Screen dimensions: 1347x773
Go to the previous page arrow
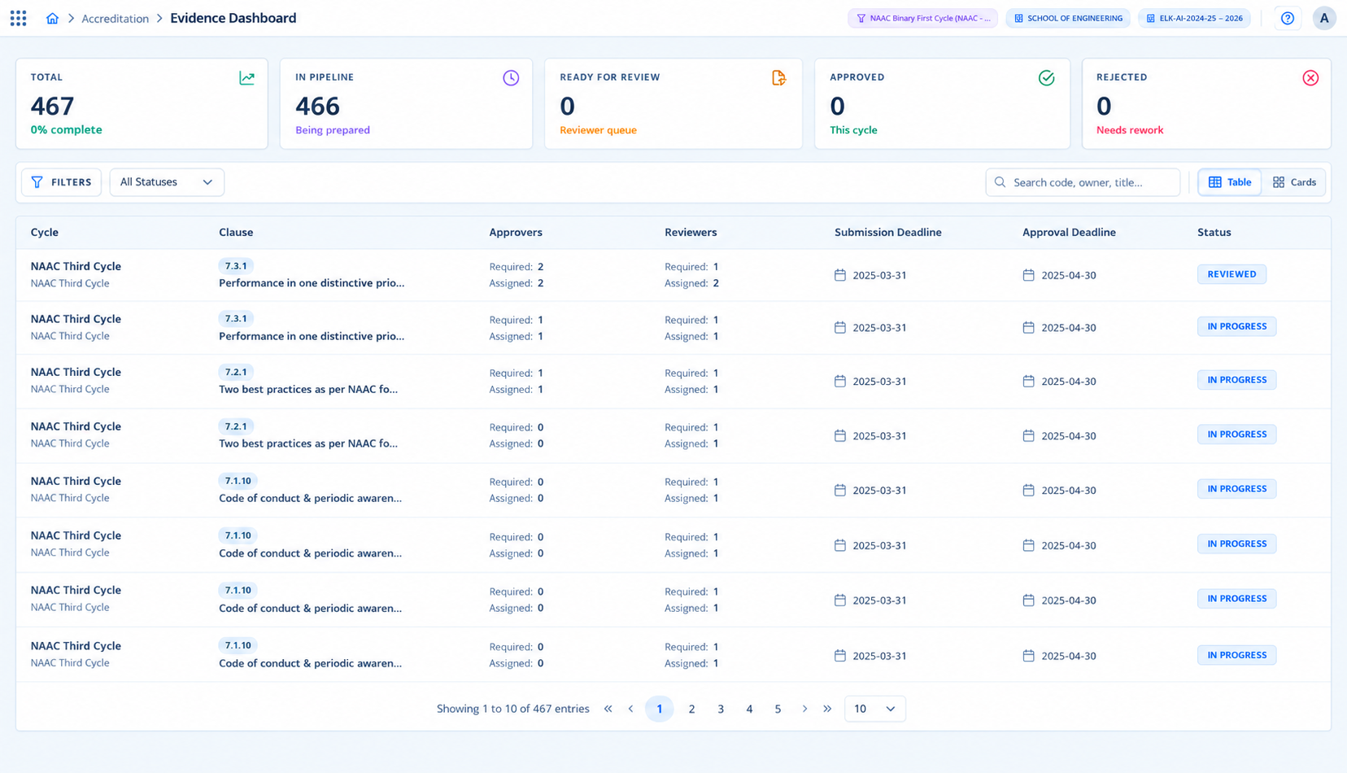pos(630,709)
